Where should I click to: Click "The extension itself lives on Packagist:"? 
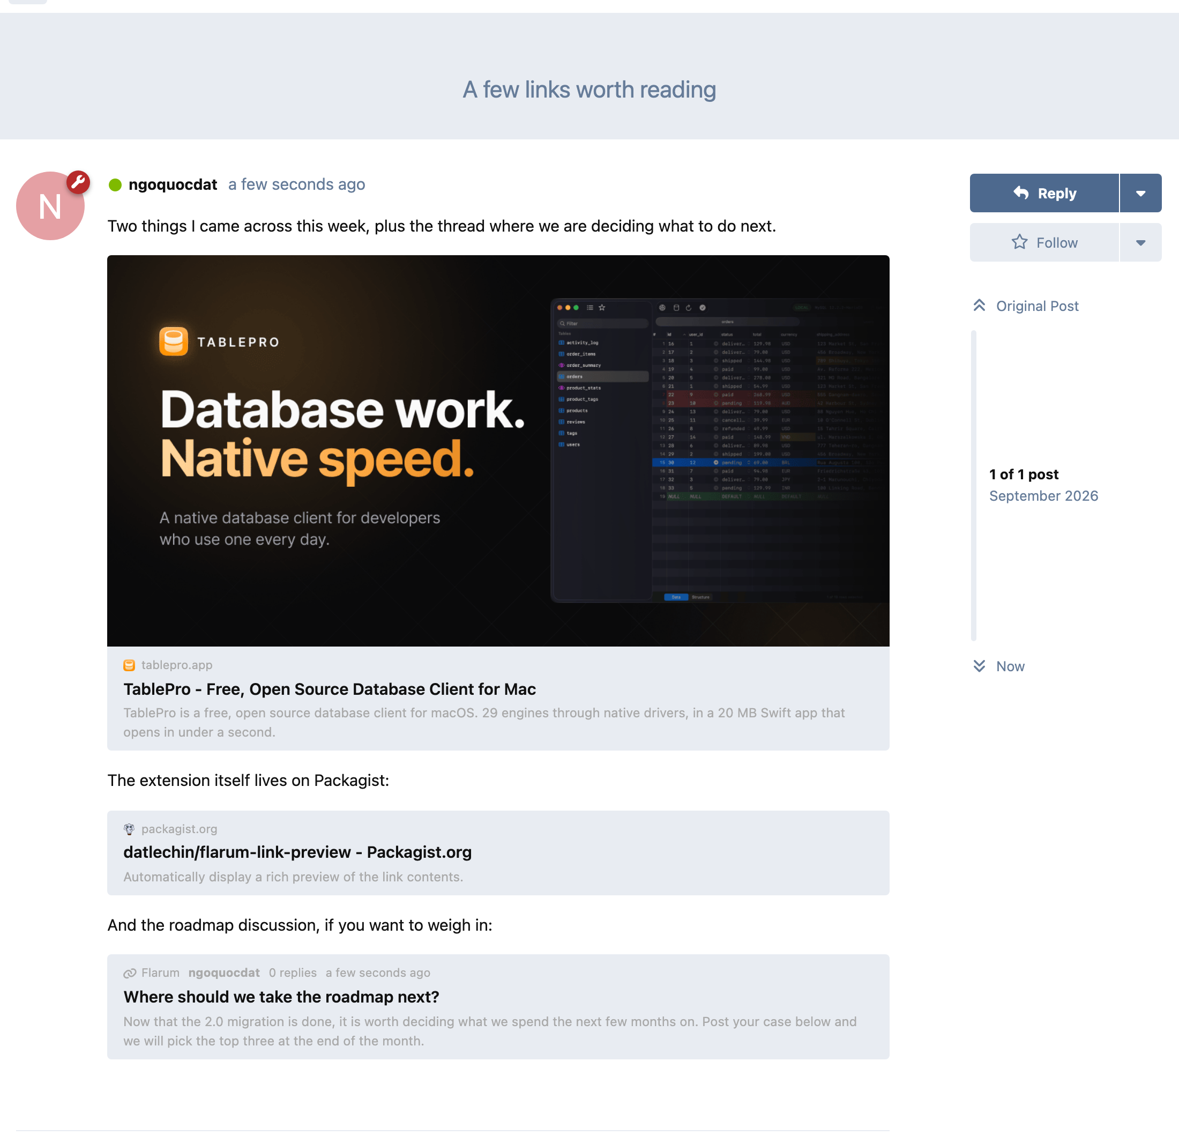(x=249, y=781)
